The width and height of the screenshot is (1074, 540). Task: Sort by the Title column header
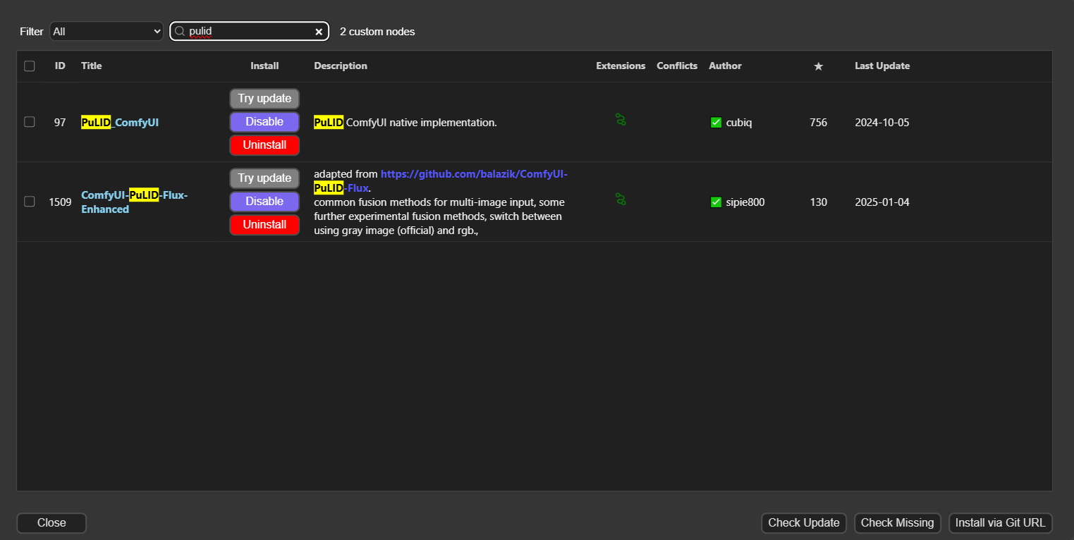point(92,66)
